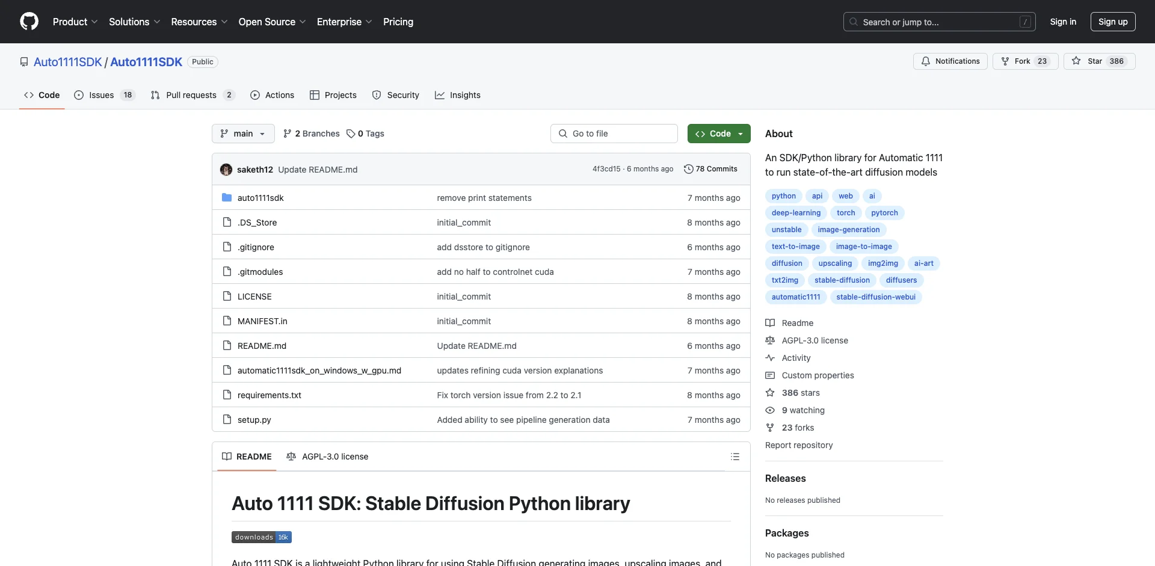Click the pytorch topic tag

coord(884,213)
